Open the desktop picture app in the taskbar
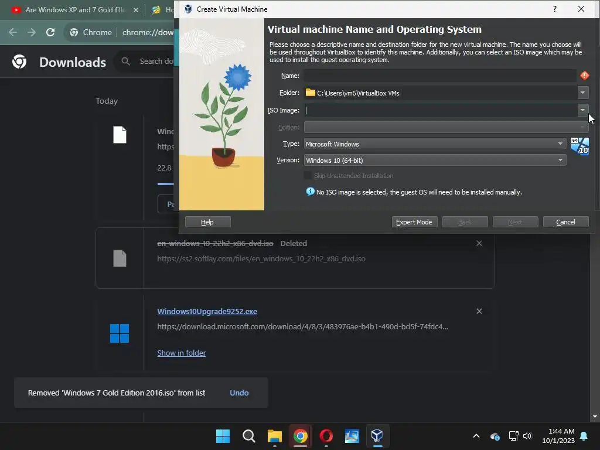This screenshot has height=450, width=600. tap(352, 436)
